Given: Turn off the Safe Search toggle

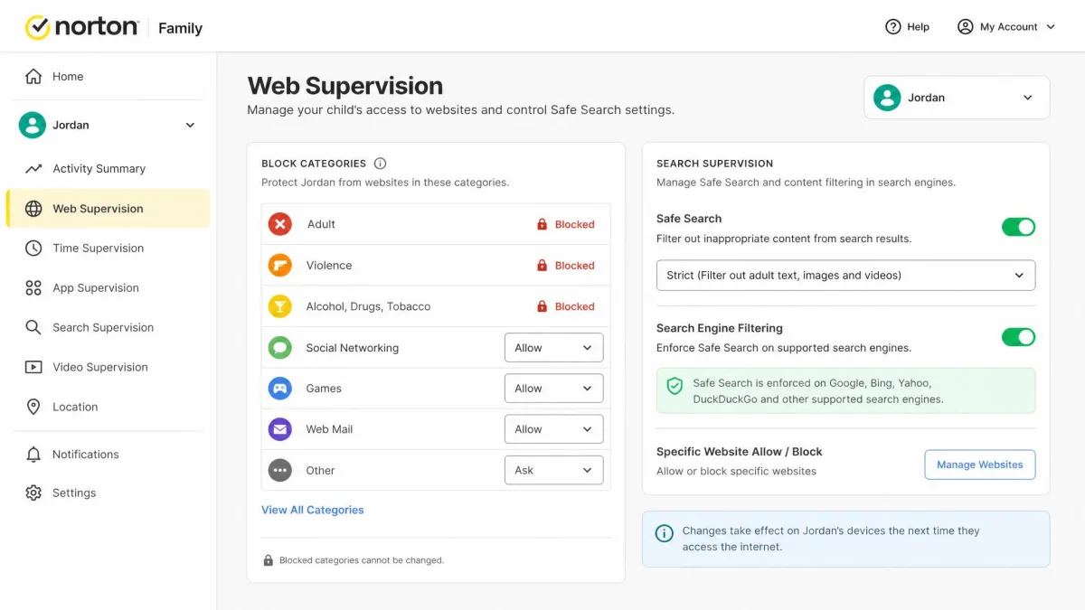Looking at the screenshot, I should click(1018, 227).
